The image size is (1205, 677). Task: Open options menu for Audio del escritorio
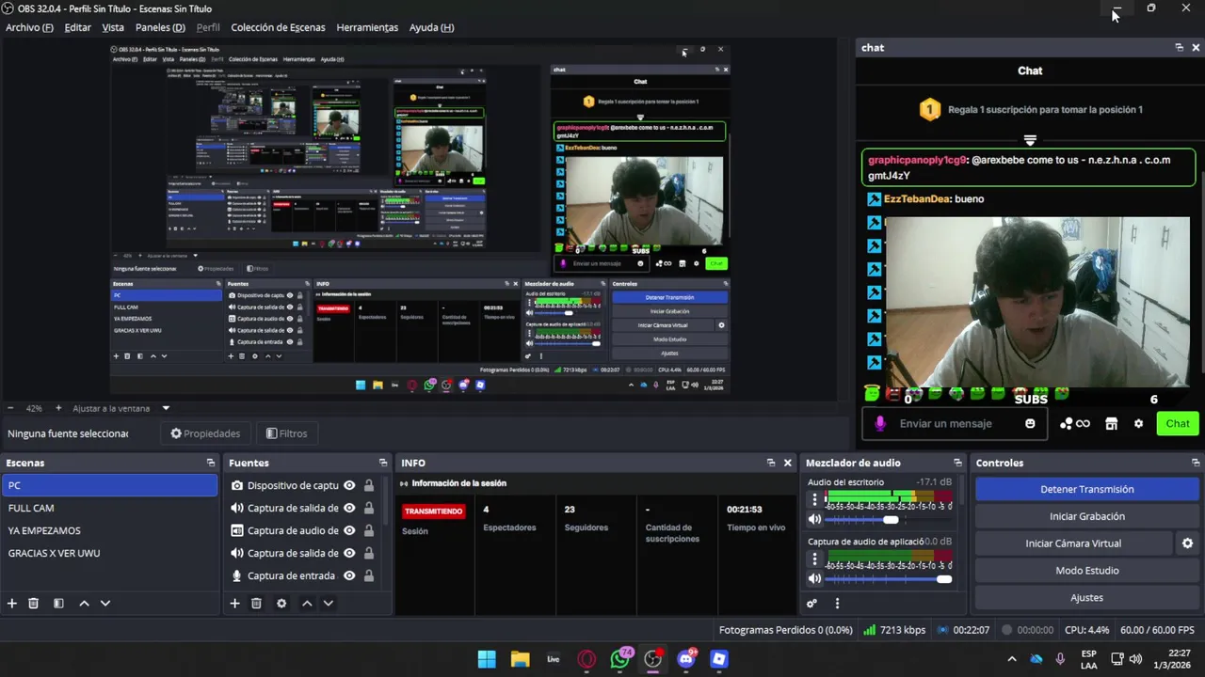coord(815,500)
